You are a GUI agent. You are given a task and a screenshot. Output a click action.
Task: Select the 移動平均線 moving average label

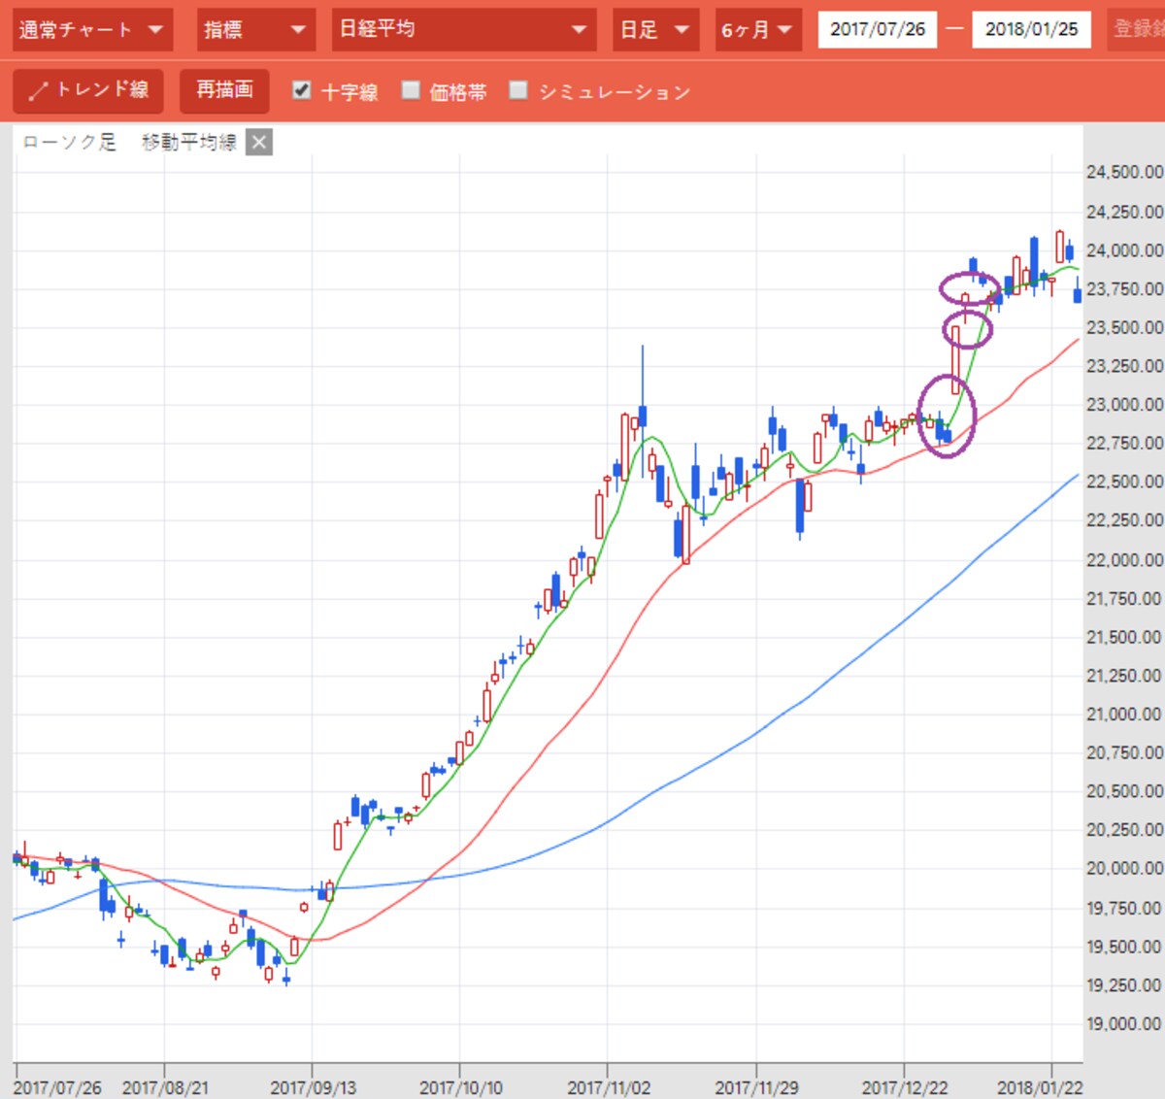coord(189,143)
